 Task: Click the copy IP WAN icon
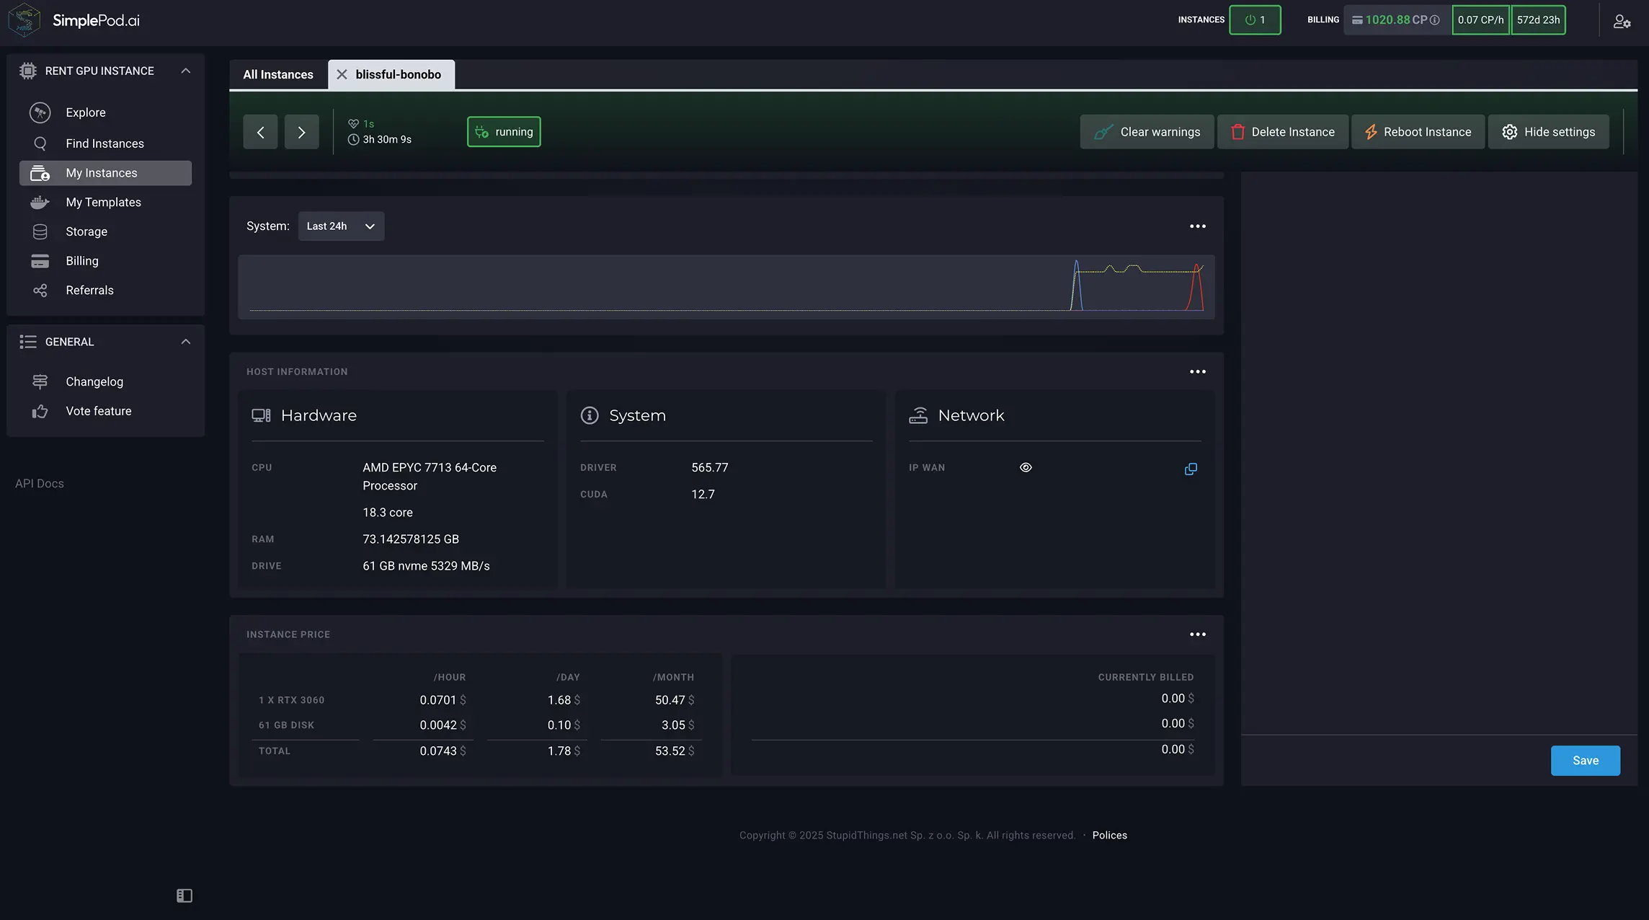(x=1191, y=469)
